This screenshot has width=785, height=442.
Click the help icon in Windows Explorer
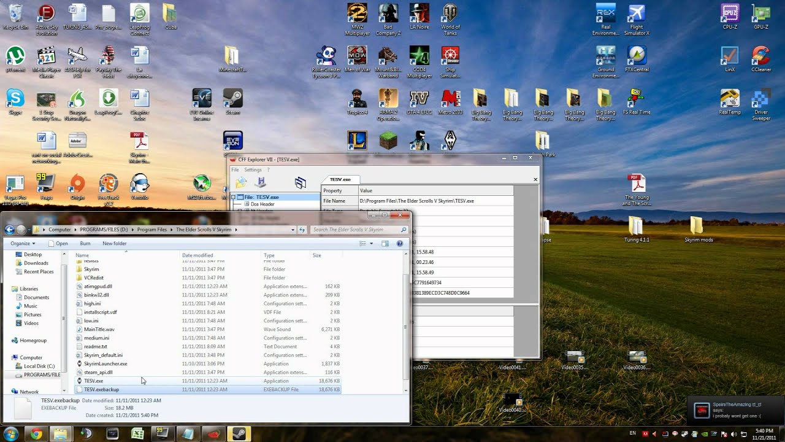pyautogui.click(x=400, y=244)
